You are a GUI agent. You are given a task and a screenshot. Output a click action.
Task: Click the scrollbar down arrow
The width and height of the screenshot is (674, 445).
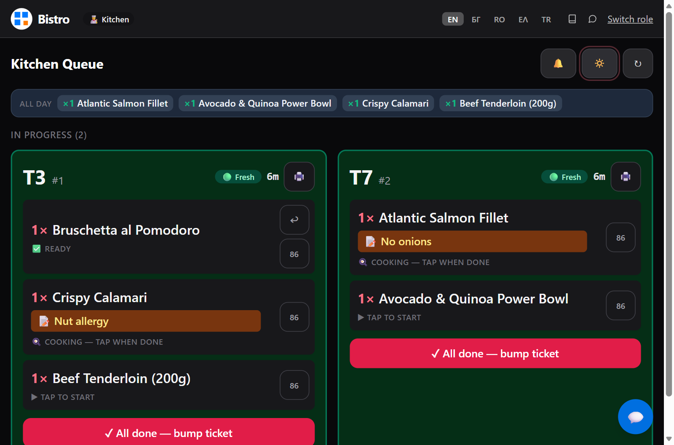669,440
